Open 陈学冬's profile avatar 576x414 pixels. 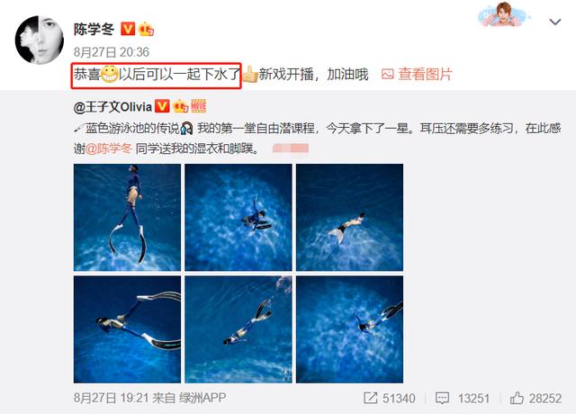point(39,40)
